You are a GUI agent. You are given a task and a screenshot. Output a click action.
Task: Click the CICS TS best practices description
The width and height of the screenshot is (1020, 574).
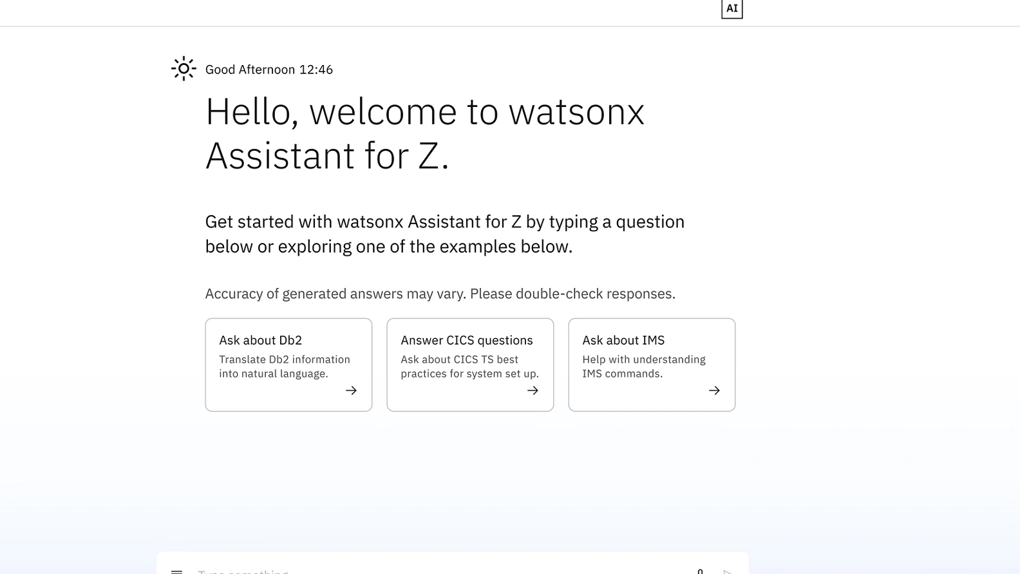coord(469,367)
